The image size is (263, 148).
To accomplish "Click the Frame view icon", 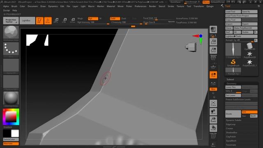I will (213, 103).
